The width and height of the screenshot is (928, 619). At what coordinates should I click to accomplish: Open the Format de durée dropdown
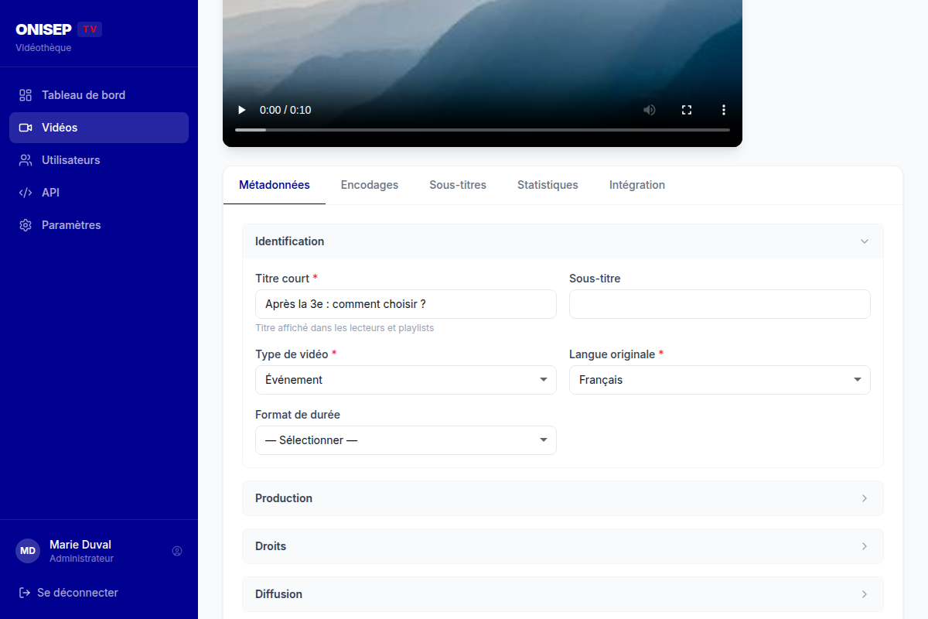pos(406,440)
